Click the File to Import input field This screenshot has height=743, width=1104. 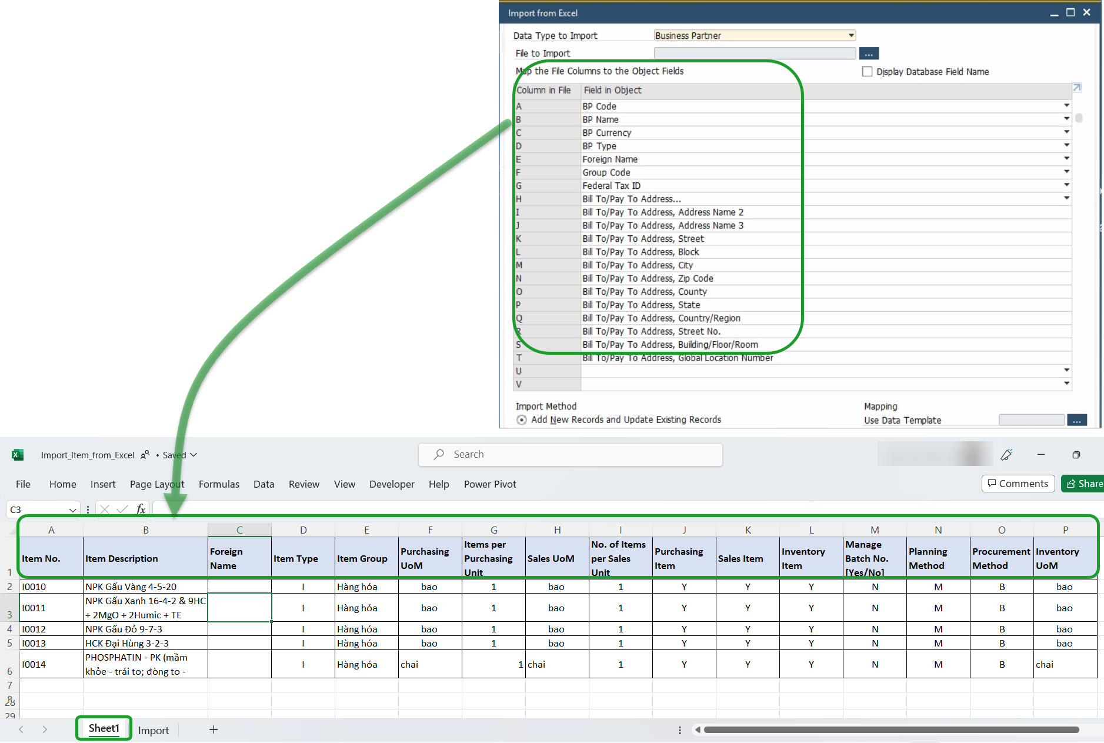click(755, 54)
